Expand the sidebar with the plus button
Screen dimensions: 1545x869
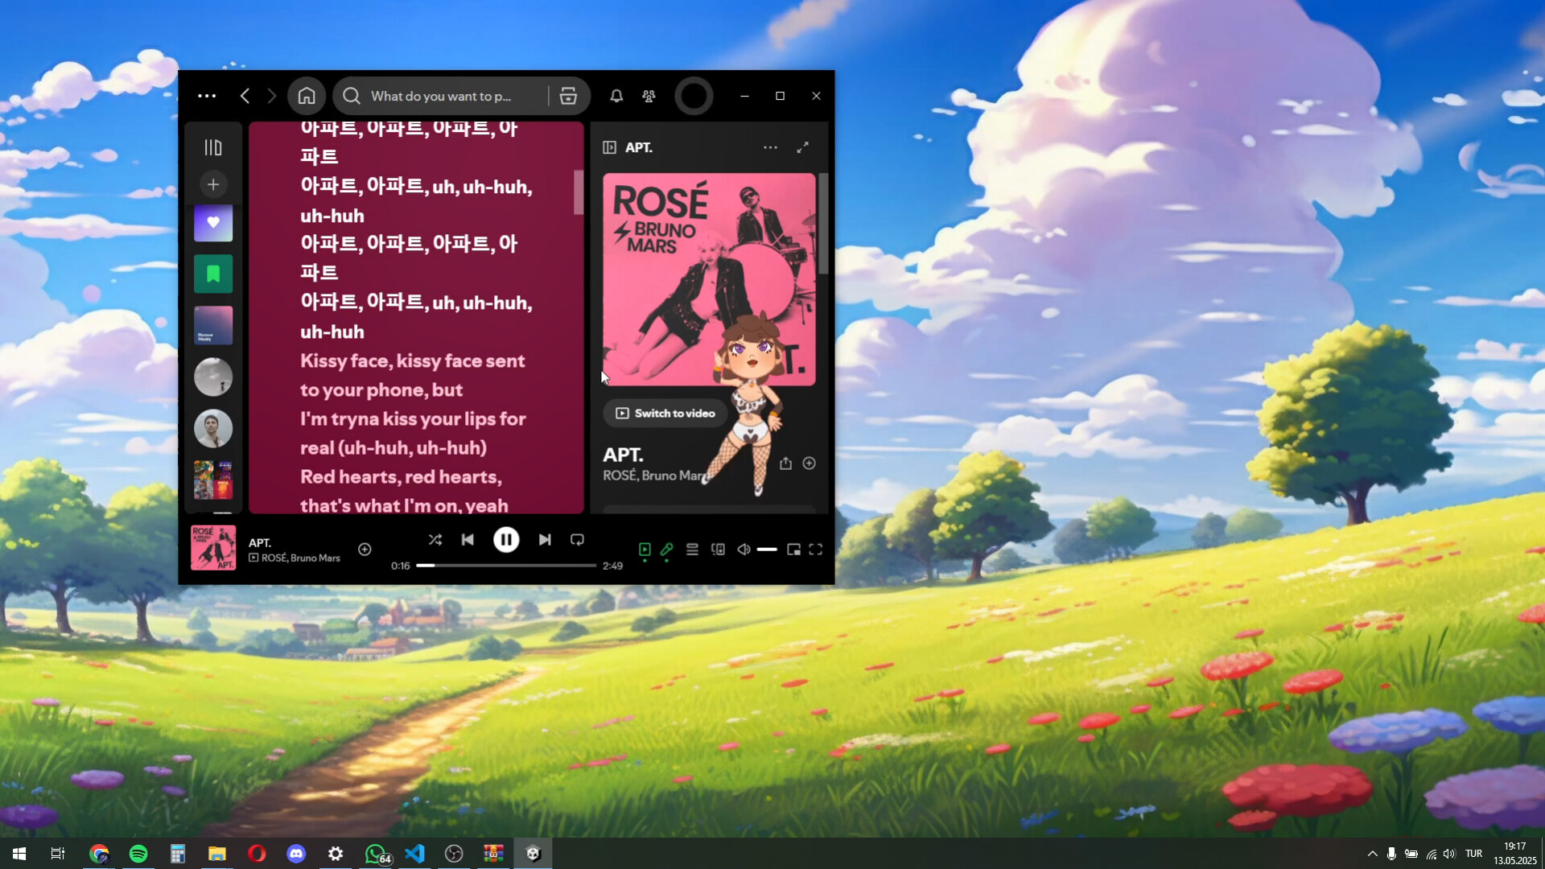[x=212, y=183]
